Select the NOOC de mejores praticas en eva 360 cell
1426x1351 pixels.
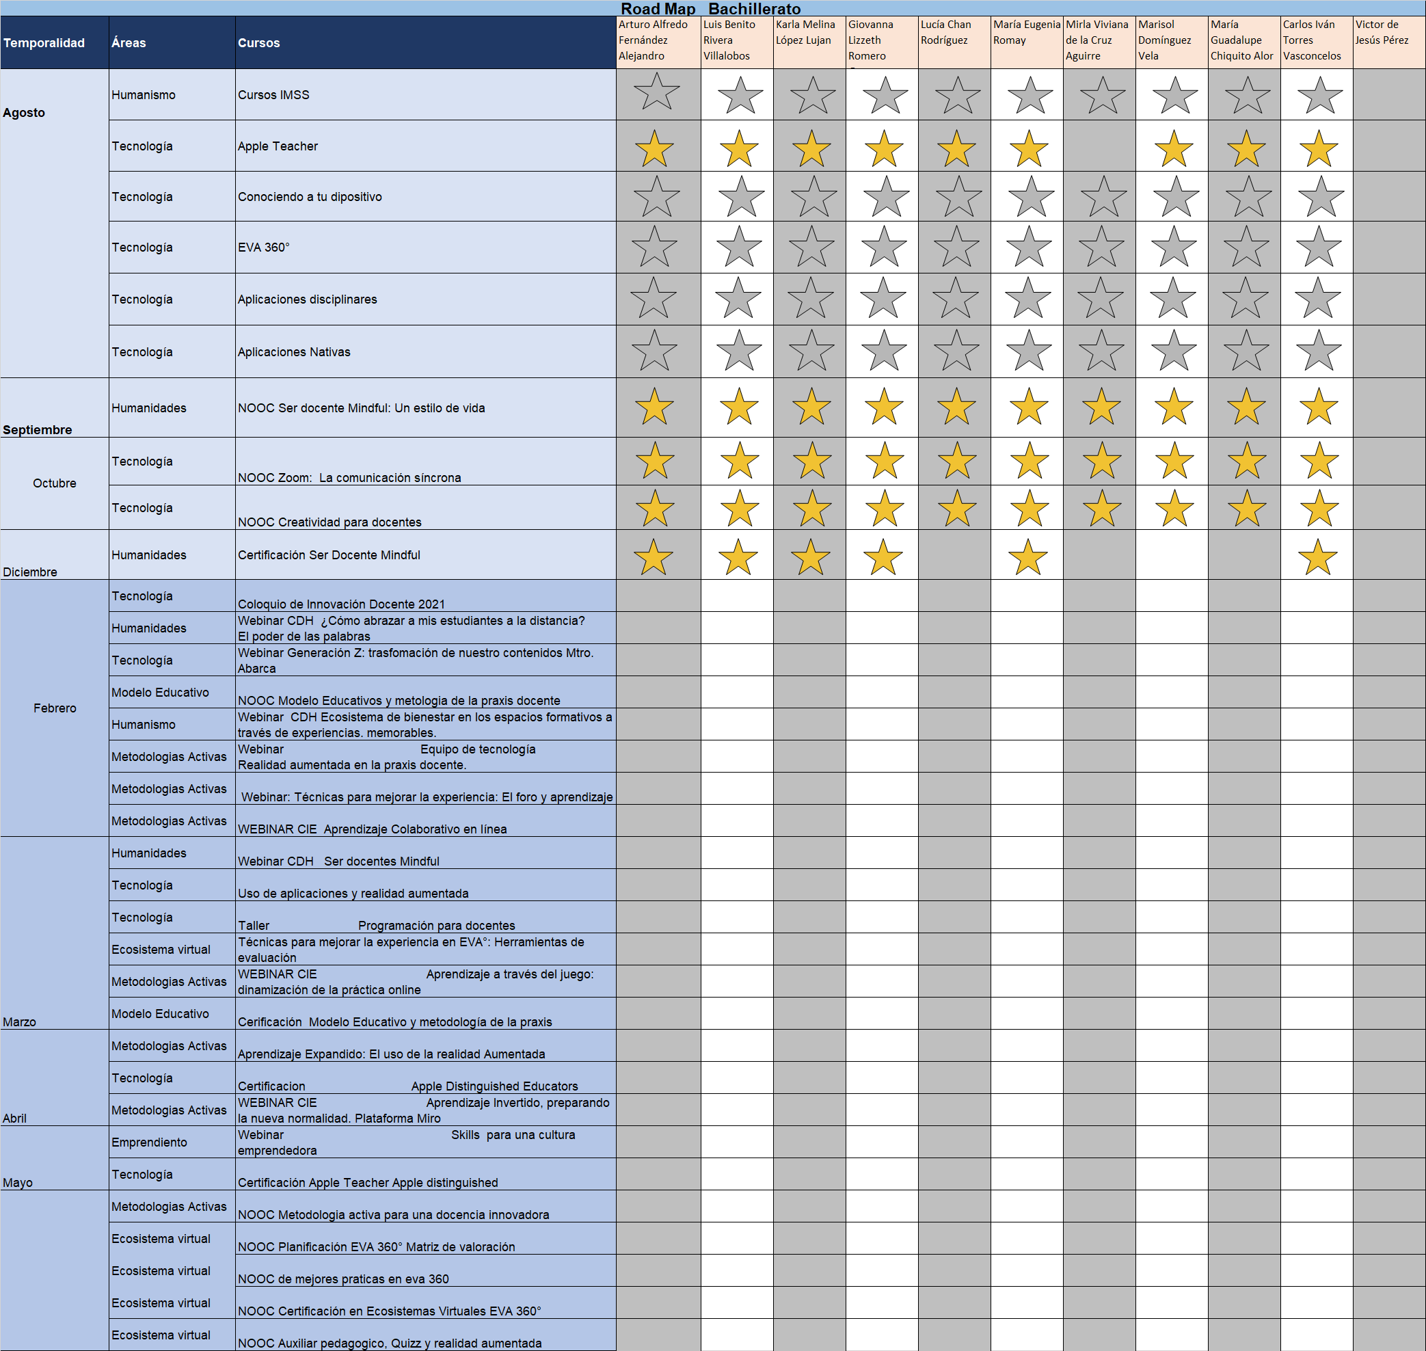pos(426,1270)
